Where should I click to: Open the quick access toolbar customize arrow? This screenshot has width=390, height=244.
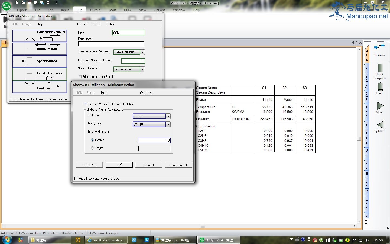tap(56, 3)
